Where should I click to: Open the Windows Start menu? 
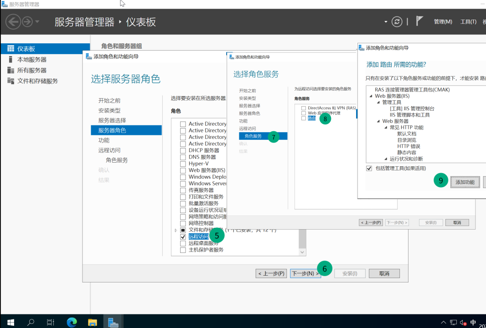point(10,323)
